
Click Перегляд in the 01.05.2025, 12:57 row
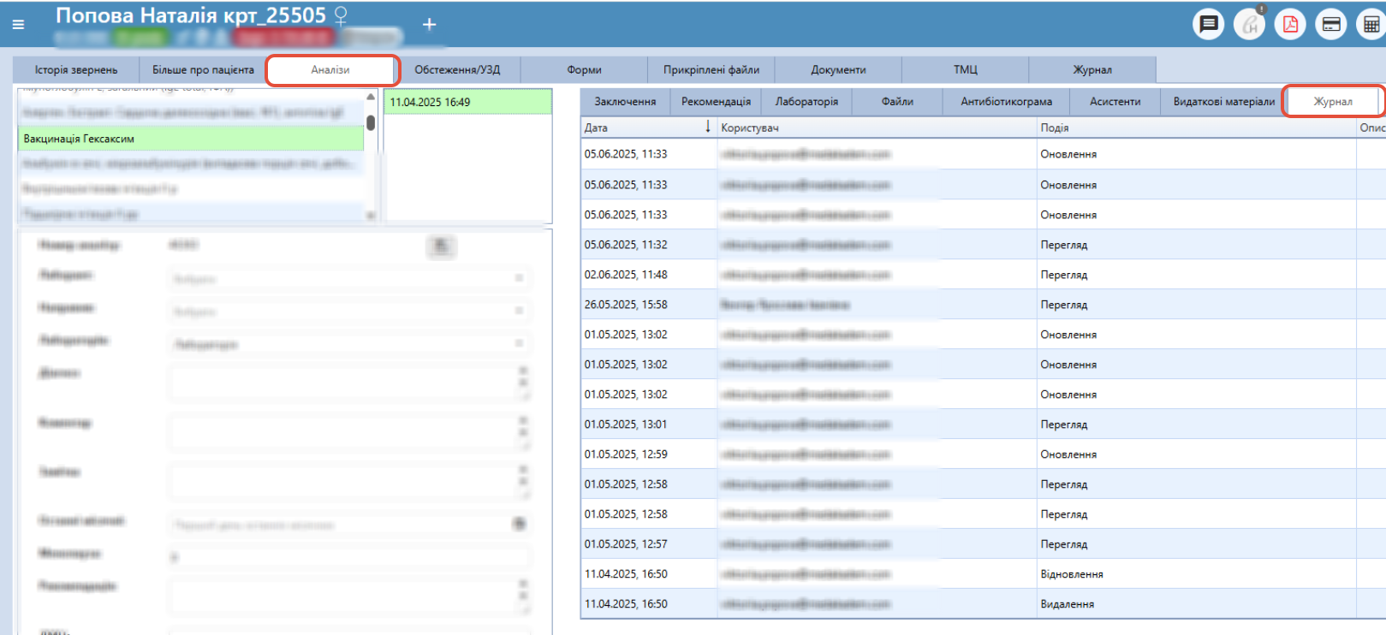1064,544
